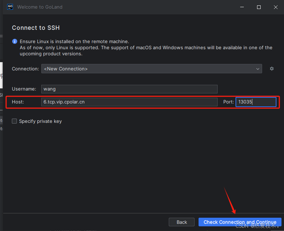Image resolution: width=284 pixels, height=231 pixels.
Task: Click the blue info icon next to Linux notice
Action: (15, 41)
